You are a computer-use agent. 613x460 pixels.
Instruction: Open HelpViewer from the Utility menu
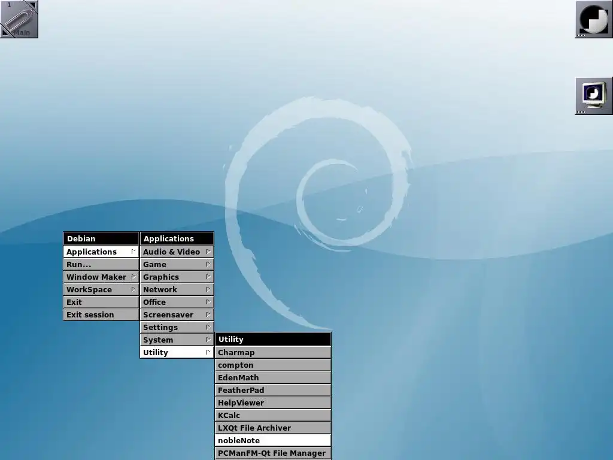point(273,402)
